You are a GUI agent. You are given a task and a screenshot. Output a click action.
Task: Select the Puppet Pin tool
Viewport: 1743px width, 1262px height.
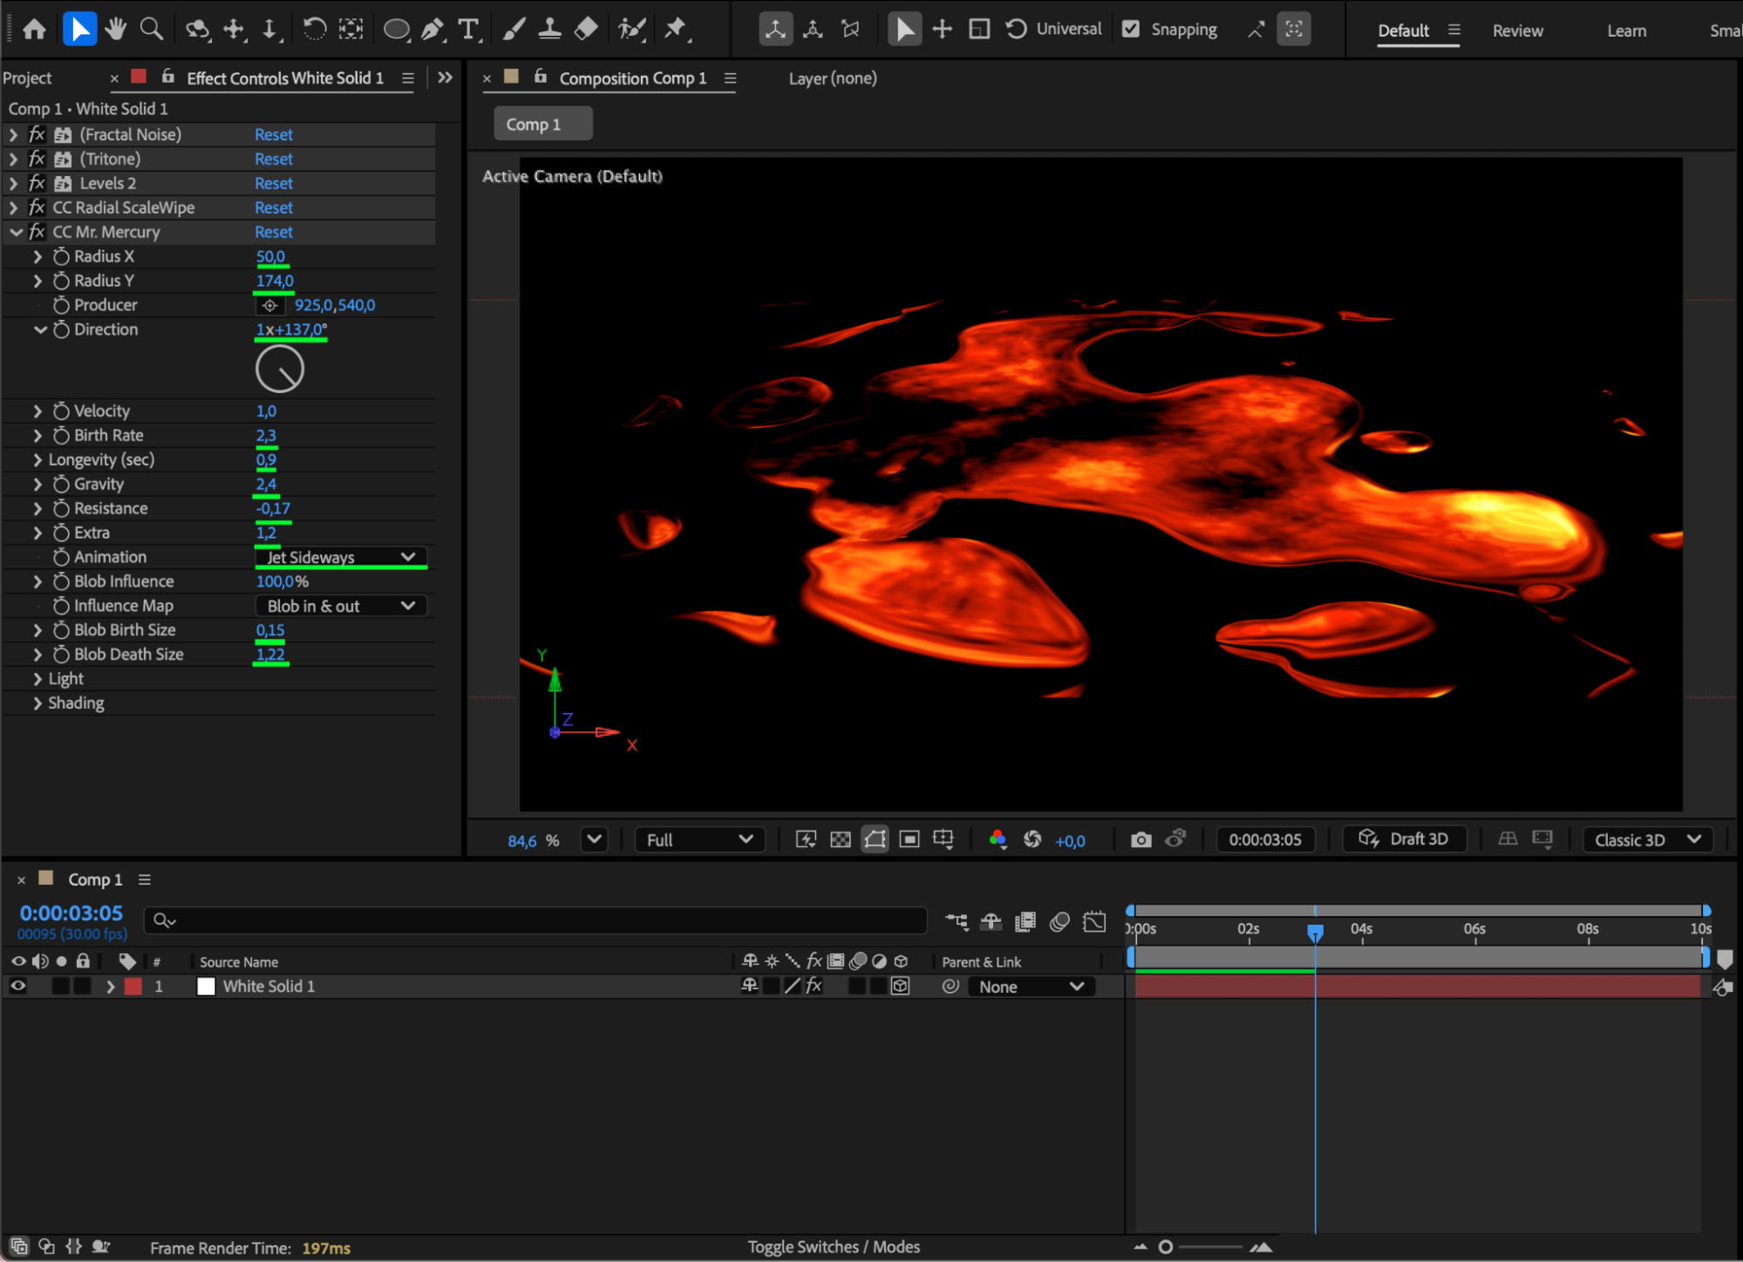[x=676, y=30]
